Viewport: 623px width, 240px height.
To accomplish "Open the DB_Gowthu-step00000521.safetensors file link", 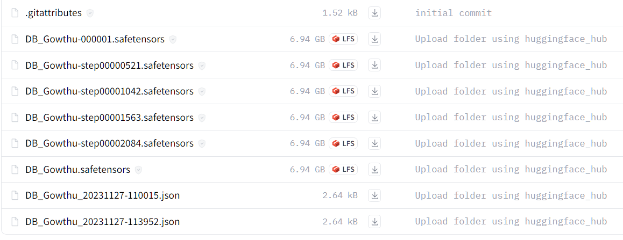I will 109,66.
